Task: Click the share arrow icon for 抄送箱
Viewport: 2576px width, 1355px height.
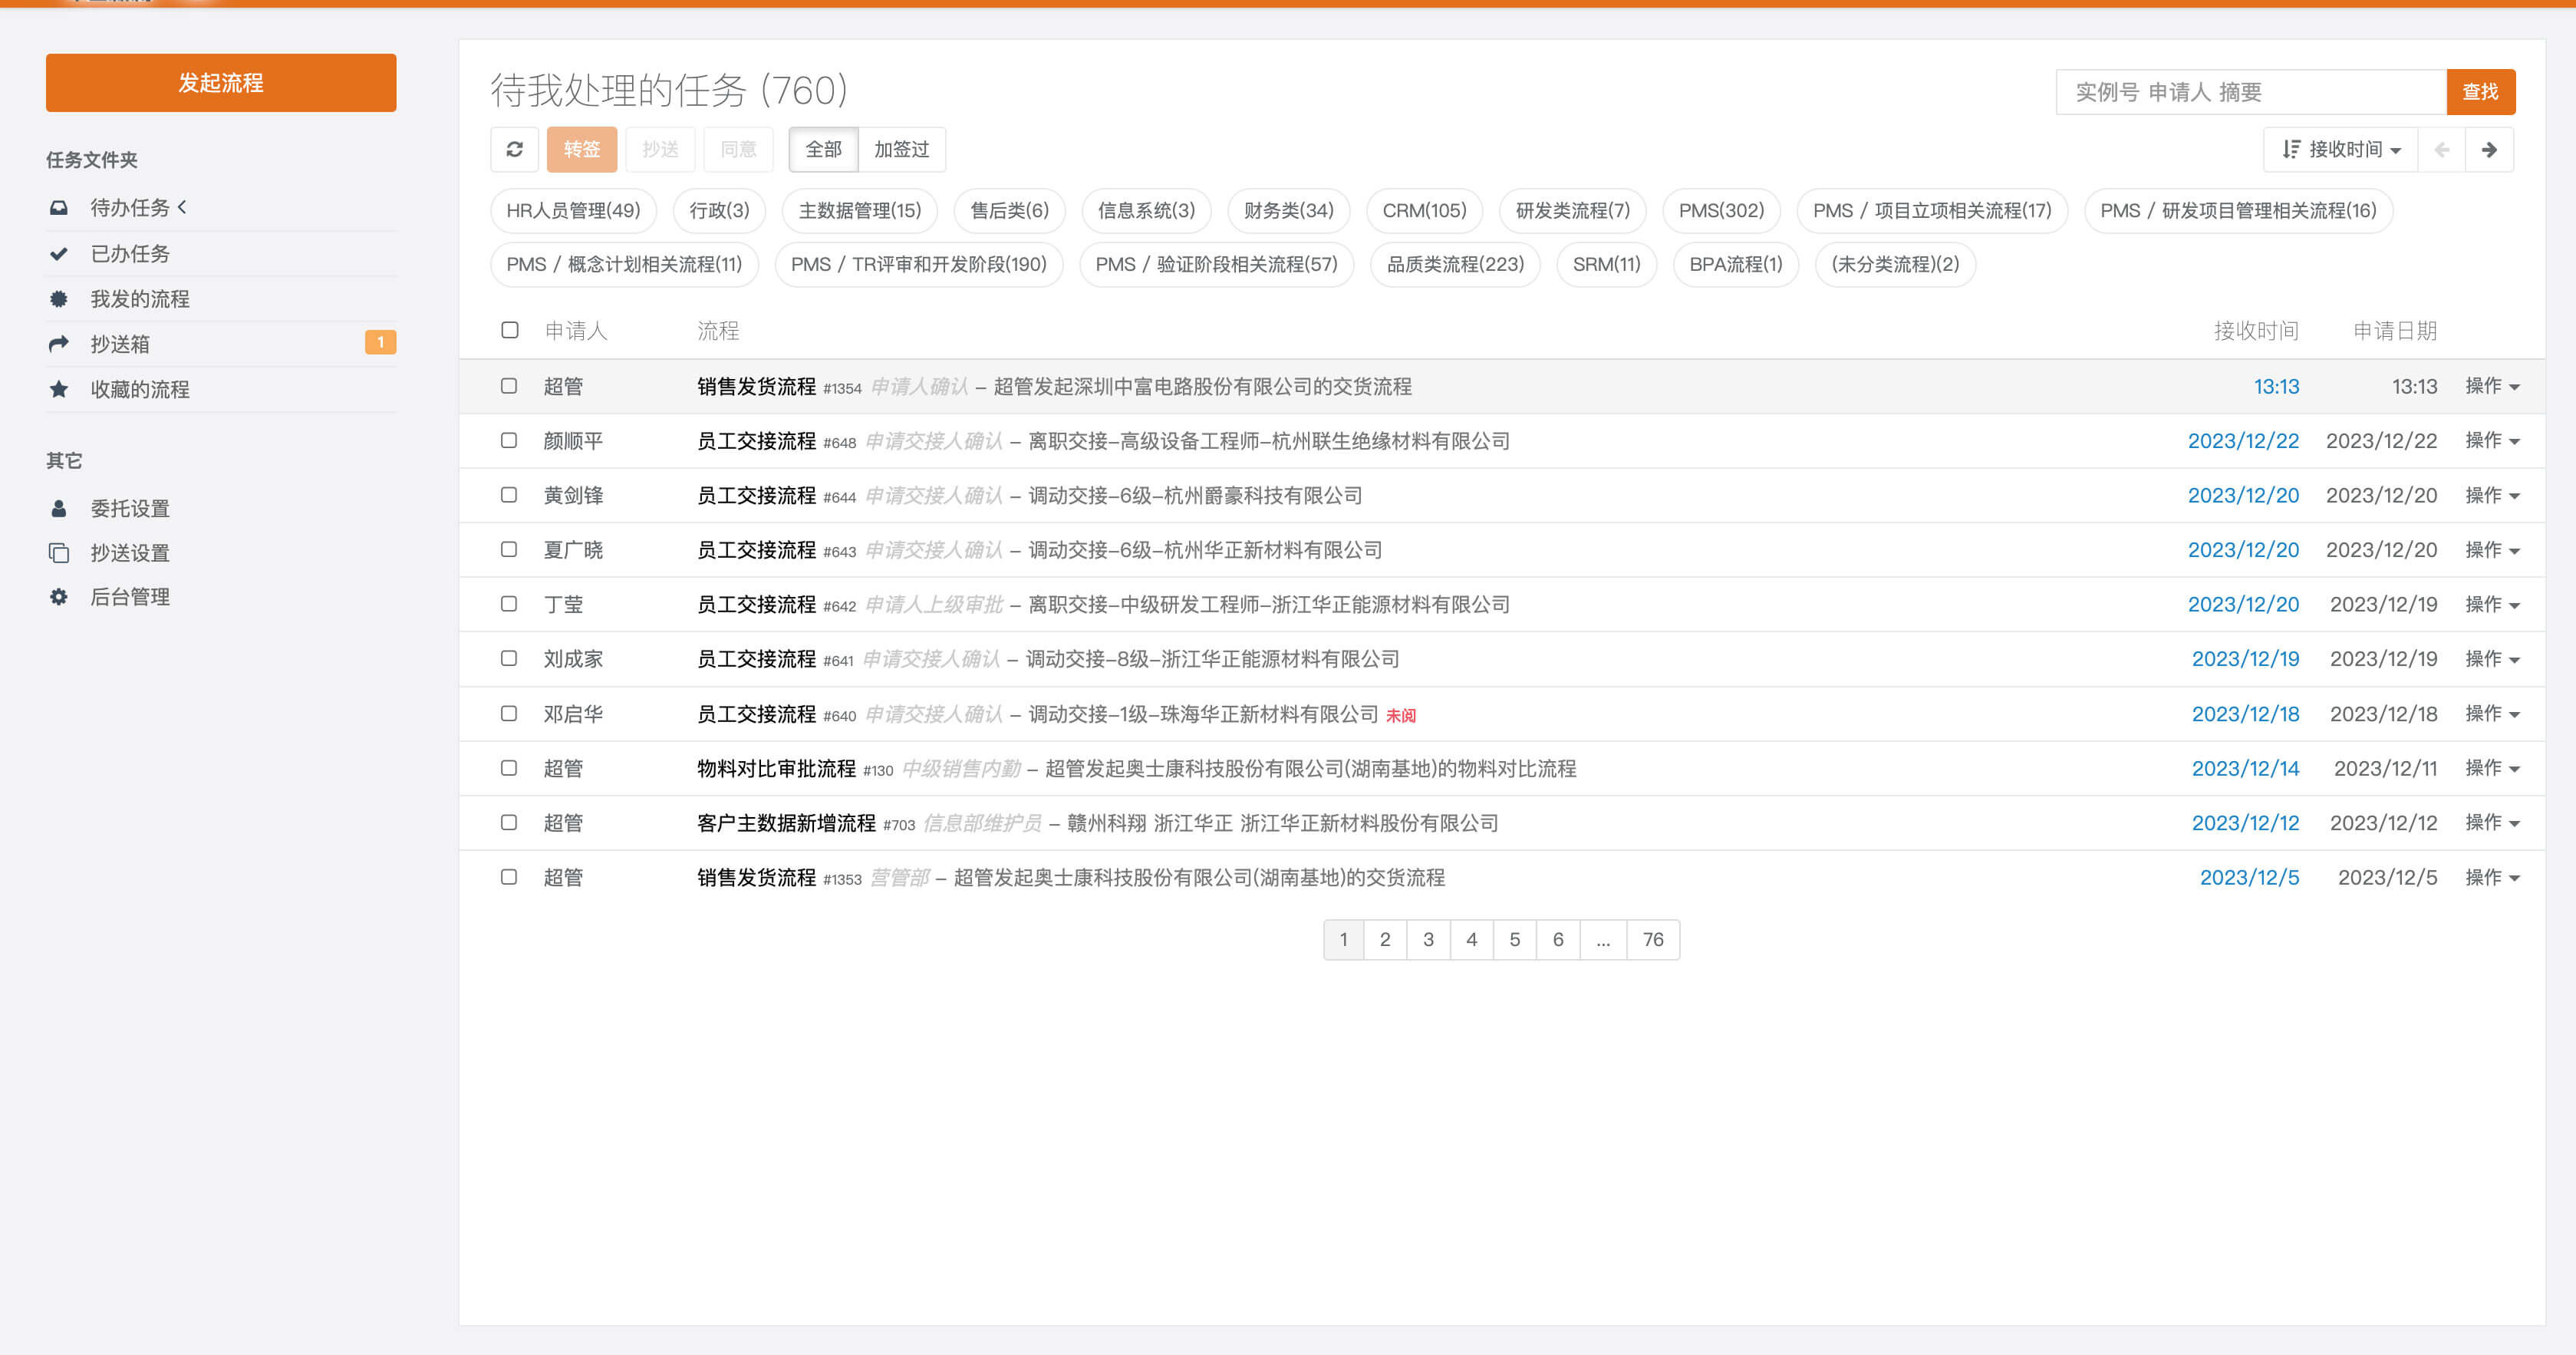Action: [x=59, y=344]
